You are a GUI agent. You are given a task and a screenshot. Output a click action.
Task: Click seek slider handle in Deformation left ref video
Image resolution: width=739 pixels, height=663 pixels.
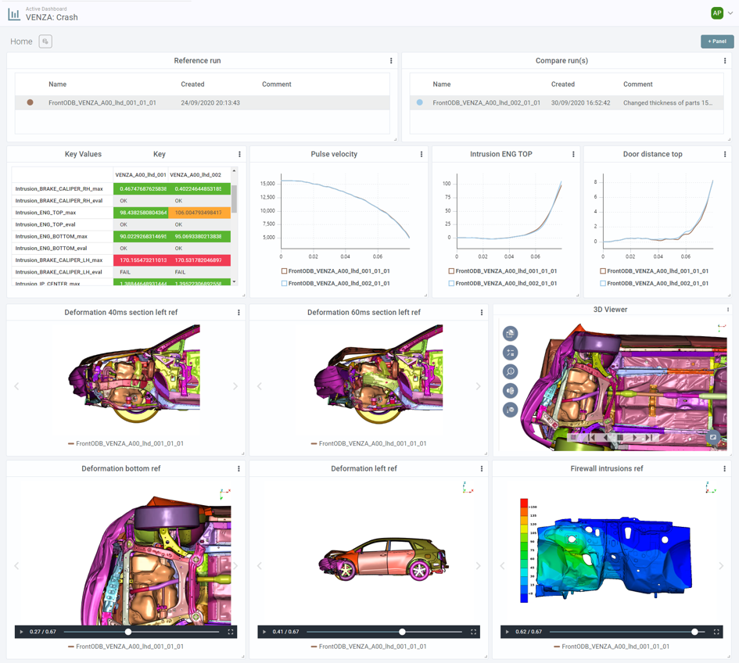(x=402, y=632)
